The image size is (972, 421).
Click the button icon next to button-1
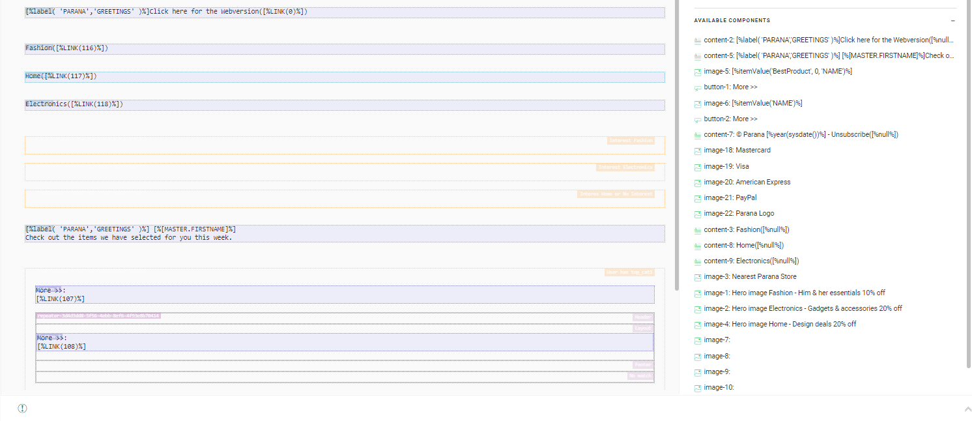698,87
